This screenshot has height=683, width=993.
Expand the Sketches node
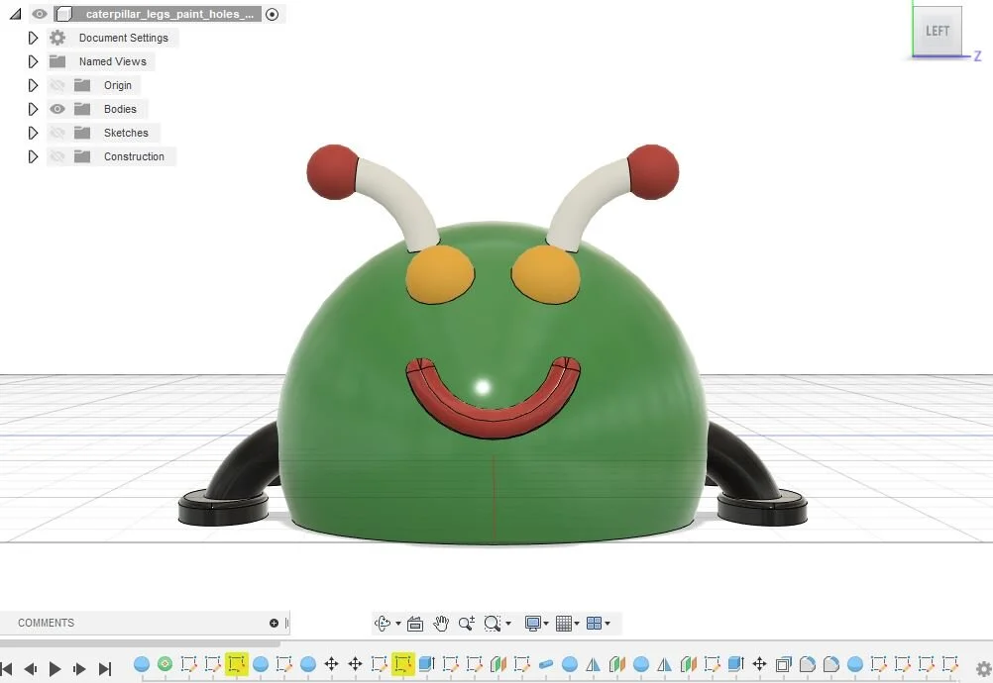tap(33, 133)
